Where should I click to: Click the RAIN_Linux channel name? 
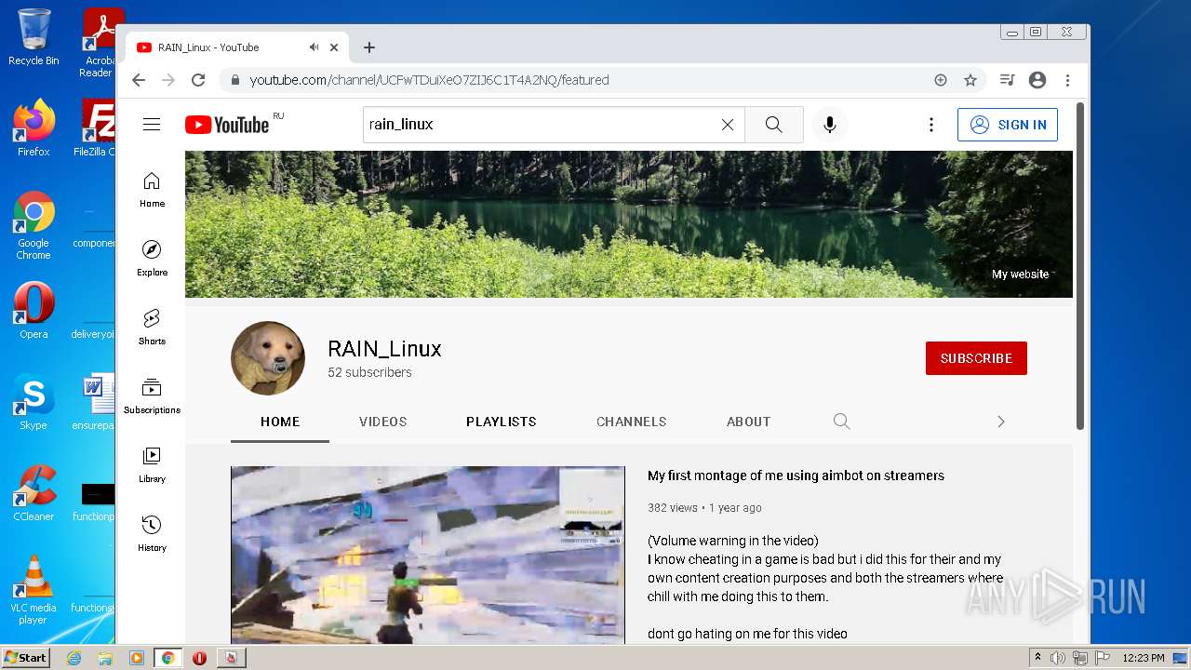coord(384,349)
